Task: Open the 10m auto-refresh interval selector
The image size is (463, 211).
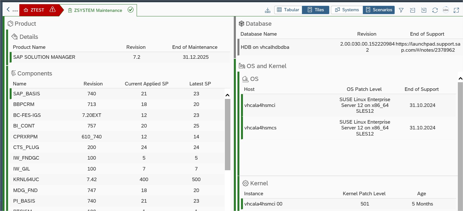Action: (446, 10)
